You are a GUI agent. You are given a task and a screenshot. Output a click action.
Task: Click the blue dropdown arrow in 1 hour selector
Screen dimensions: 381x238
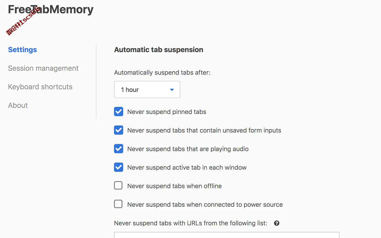coord(172,90)
